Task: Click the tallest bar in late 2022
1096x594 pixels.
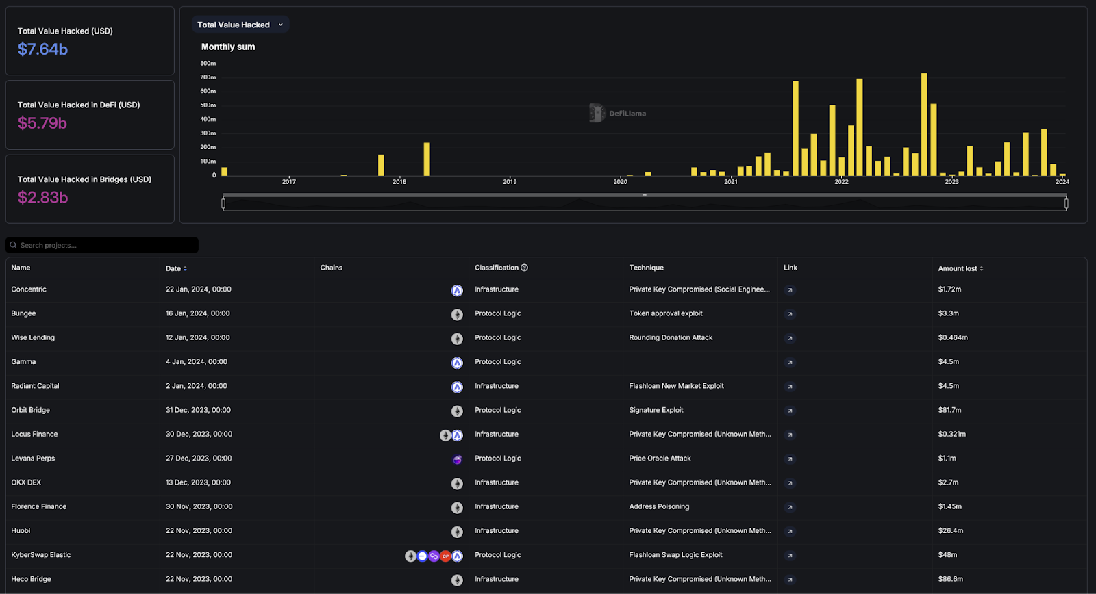Action: pyautogui.click(x=924, y=124)
